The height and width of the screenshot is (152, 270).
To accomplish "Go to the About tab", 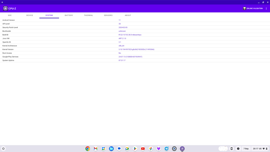I will click(128, 15).
